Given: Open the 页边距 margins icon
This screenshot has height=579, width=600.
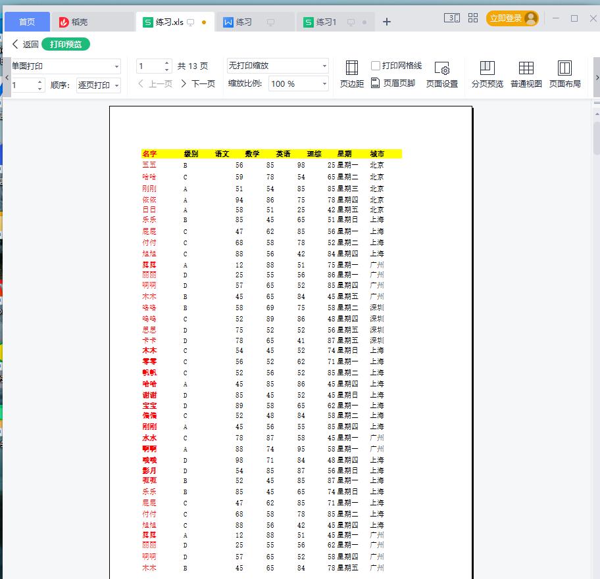Looking at the screenshot, I should pos(352,74).
